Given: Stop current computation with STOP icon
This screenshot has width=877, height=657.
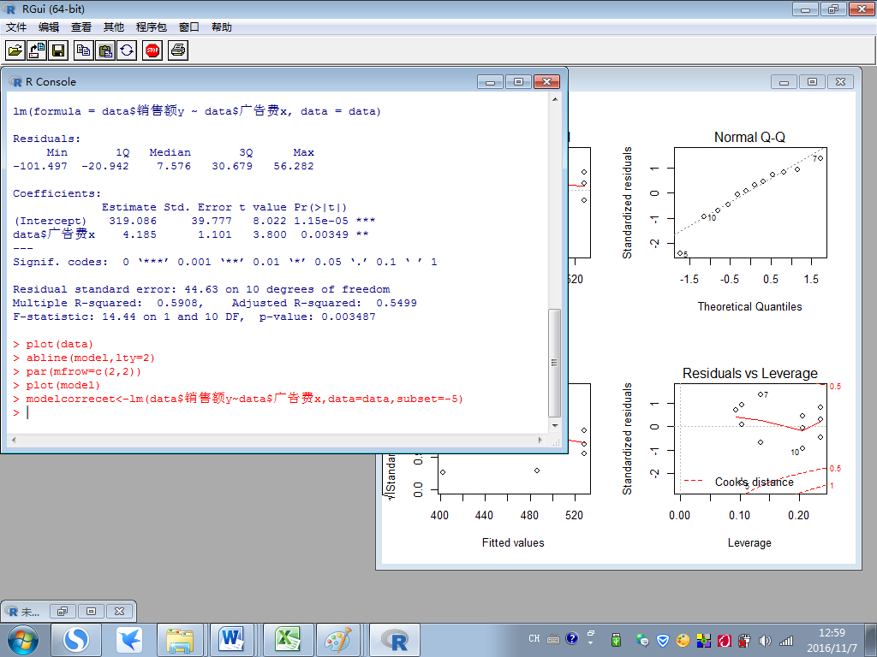Looking at the screenshot, I should click(x=152, y=50).
